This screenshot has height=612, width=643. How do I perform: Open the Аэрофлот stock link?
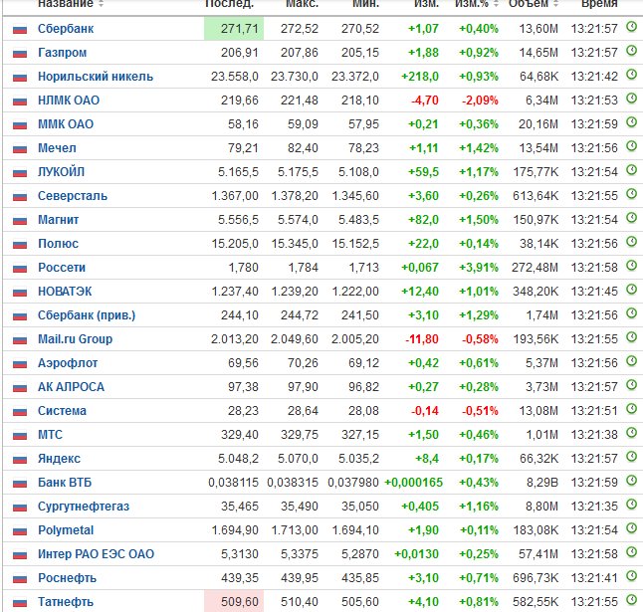pyautogui.click(x=68, y=363)
